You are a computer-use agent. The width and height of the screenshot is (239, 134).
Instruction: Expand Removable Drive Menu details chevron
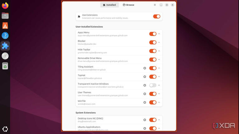[159, 60]
